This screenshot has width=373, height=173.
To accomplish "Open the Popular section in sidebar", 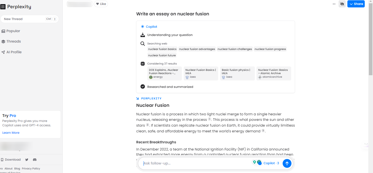I will click(11, 31).
